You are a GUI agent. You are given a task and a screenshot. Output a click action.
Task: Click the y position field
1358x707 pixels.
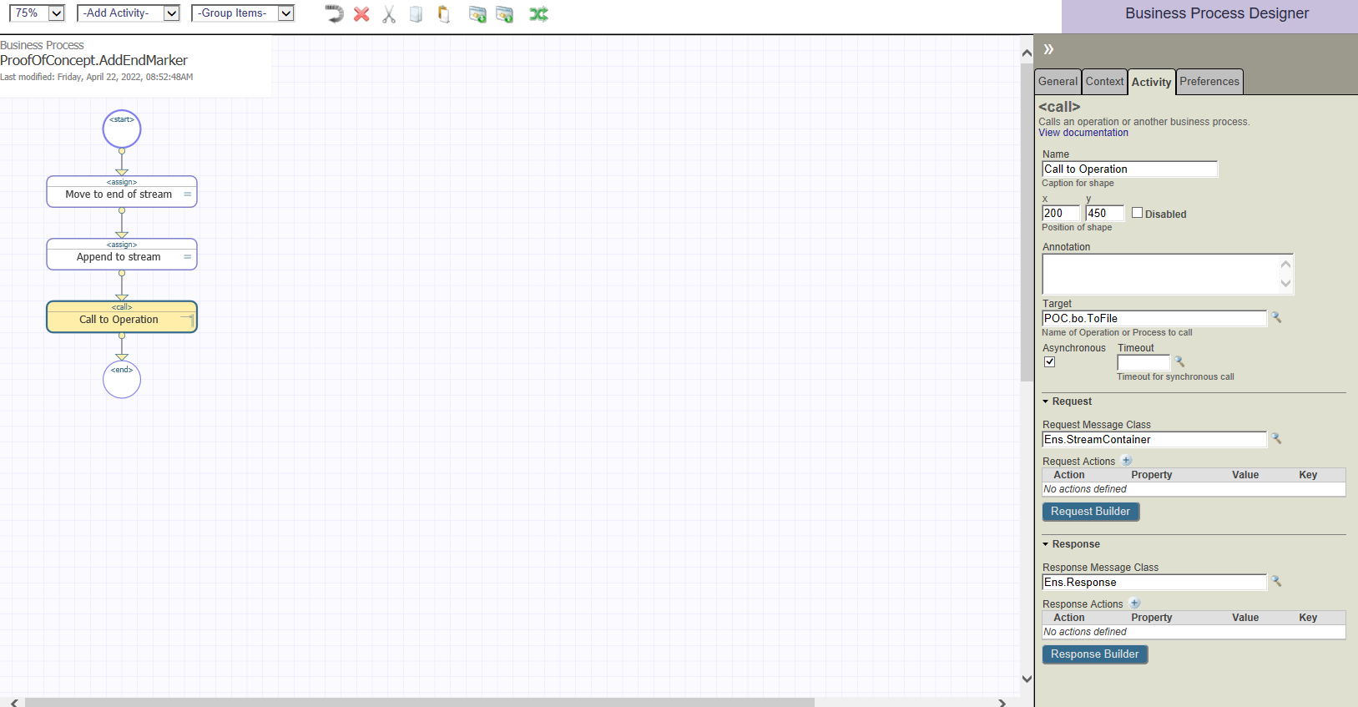[x=1105, y=213]
